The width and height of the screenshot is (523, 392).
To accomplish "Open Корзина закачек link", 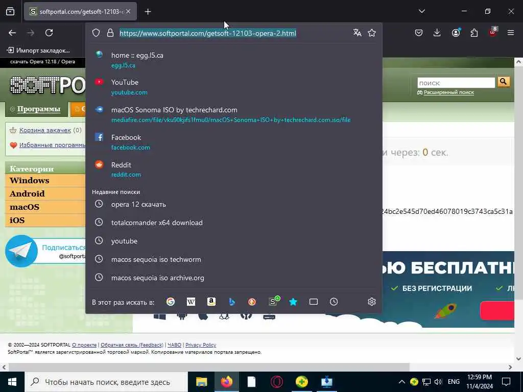I will [45, 130].
